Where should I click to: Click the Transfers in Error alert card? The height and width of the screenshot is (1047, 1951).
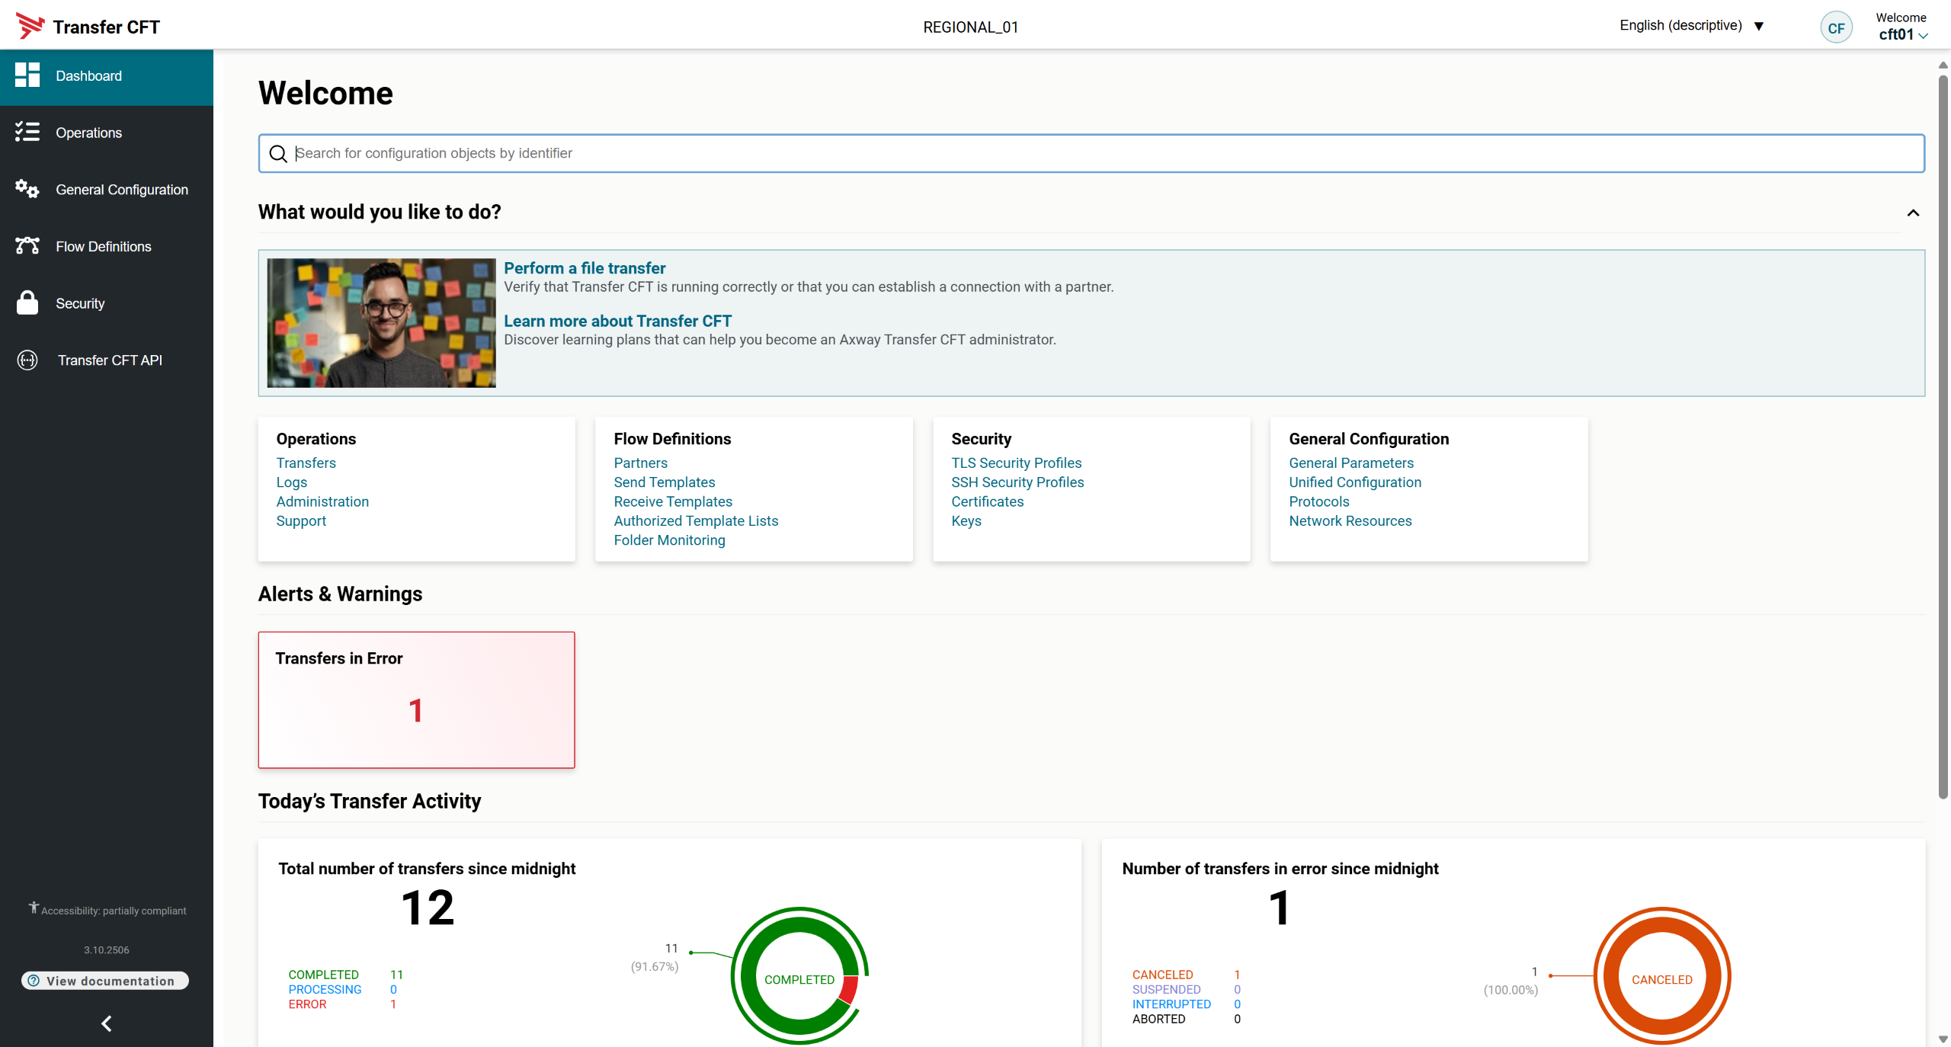(416, 700)
